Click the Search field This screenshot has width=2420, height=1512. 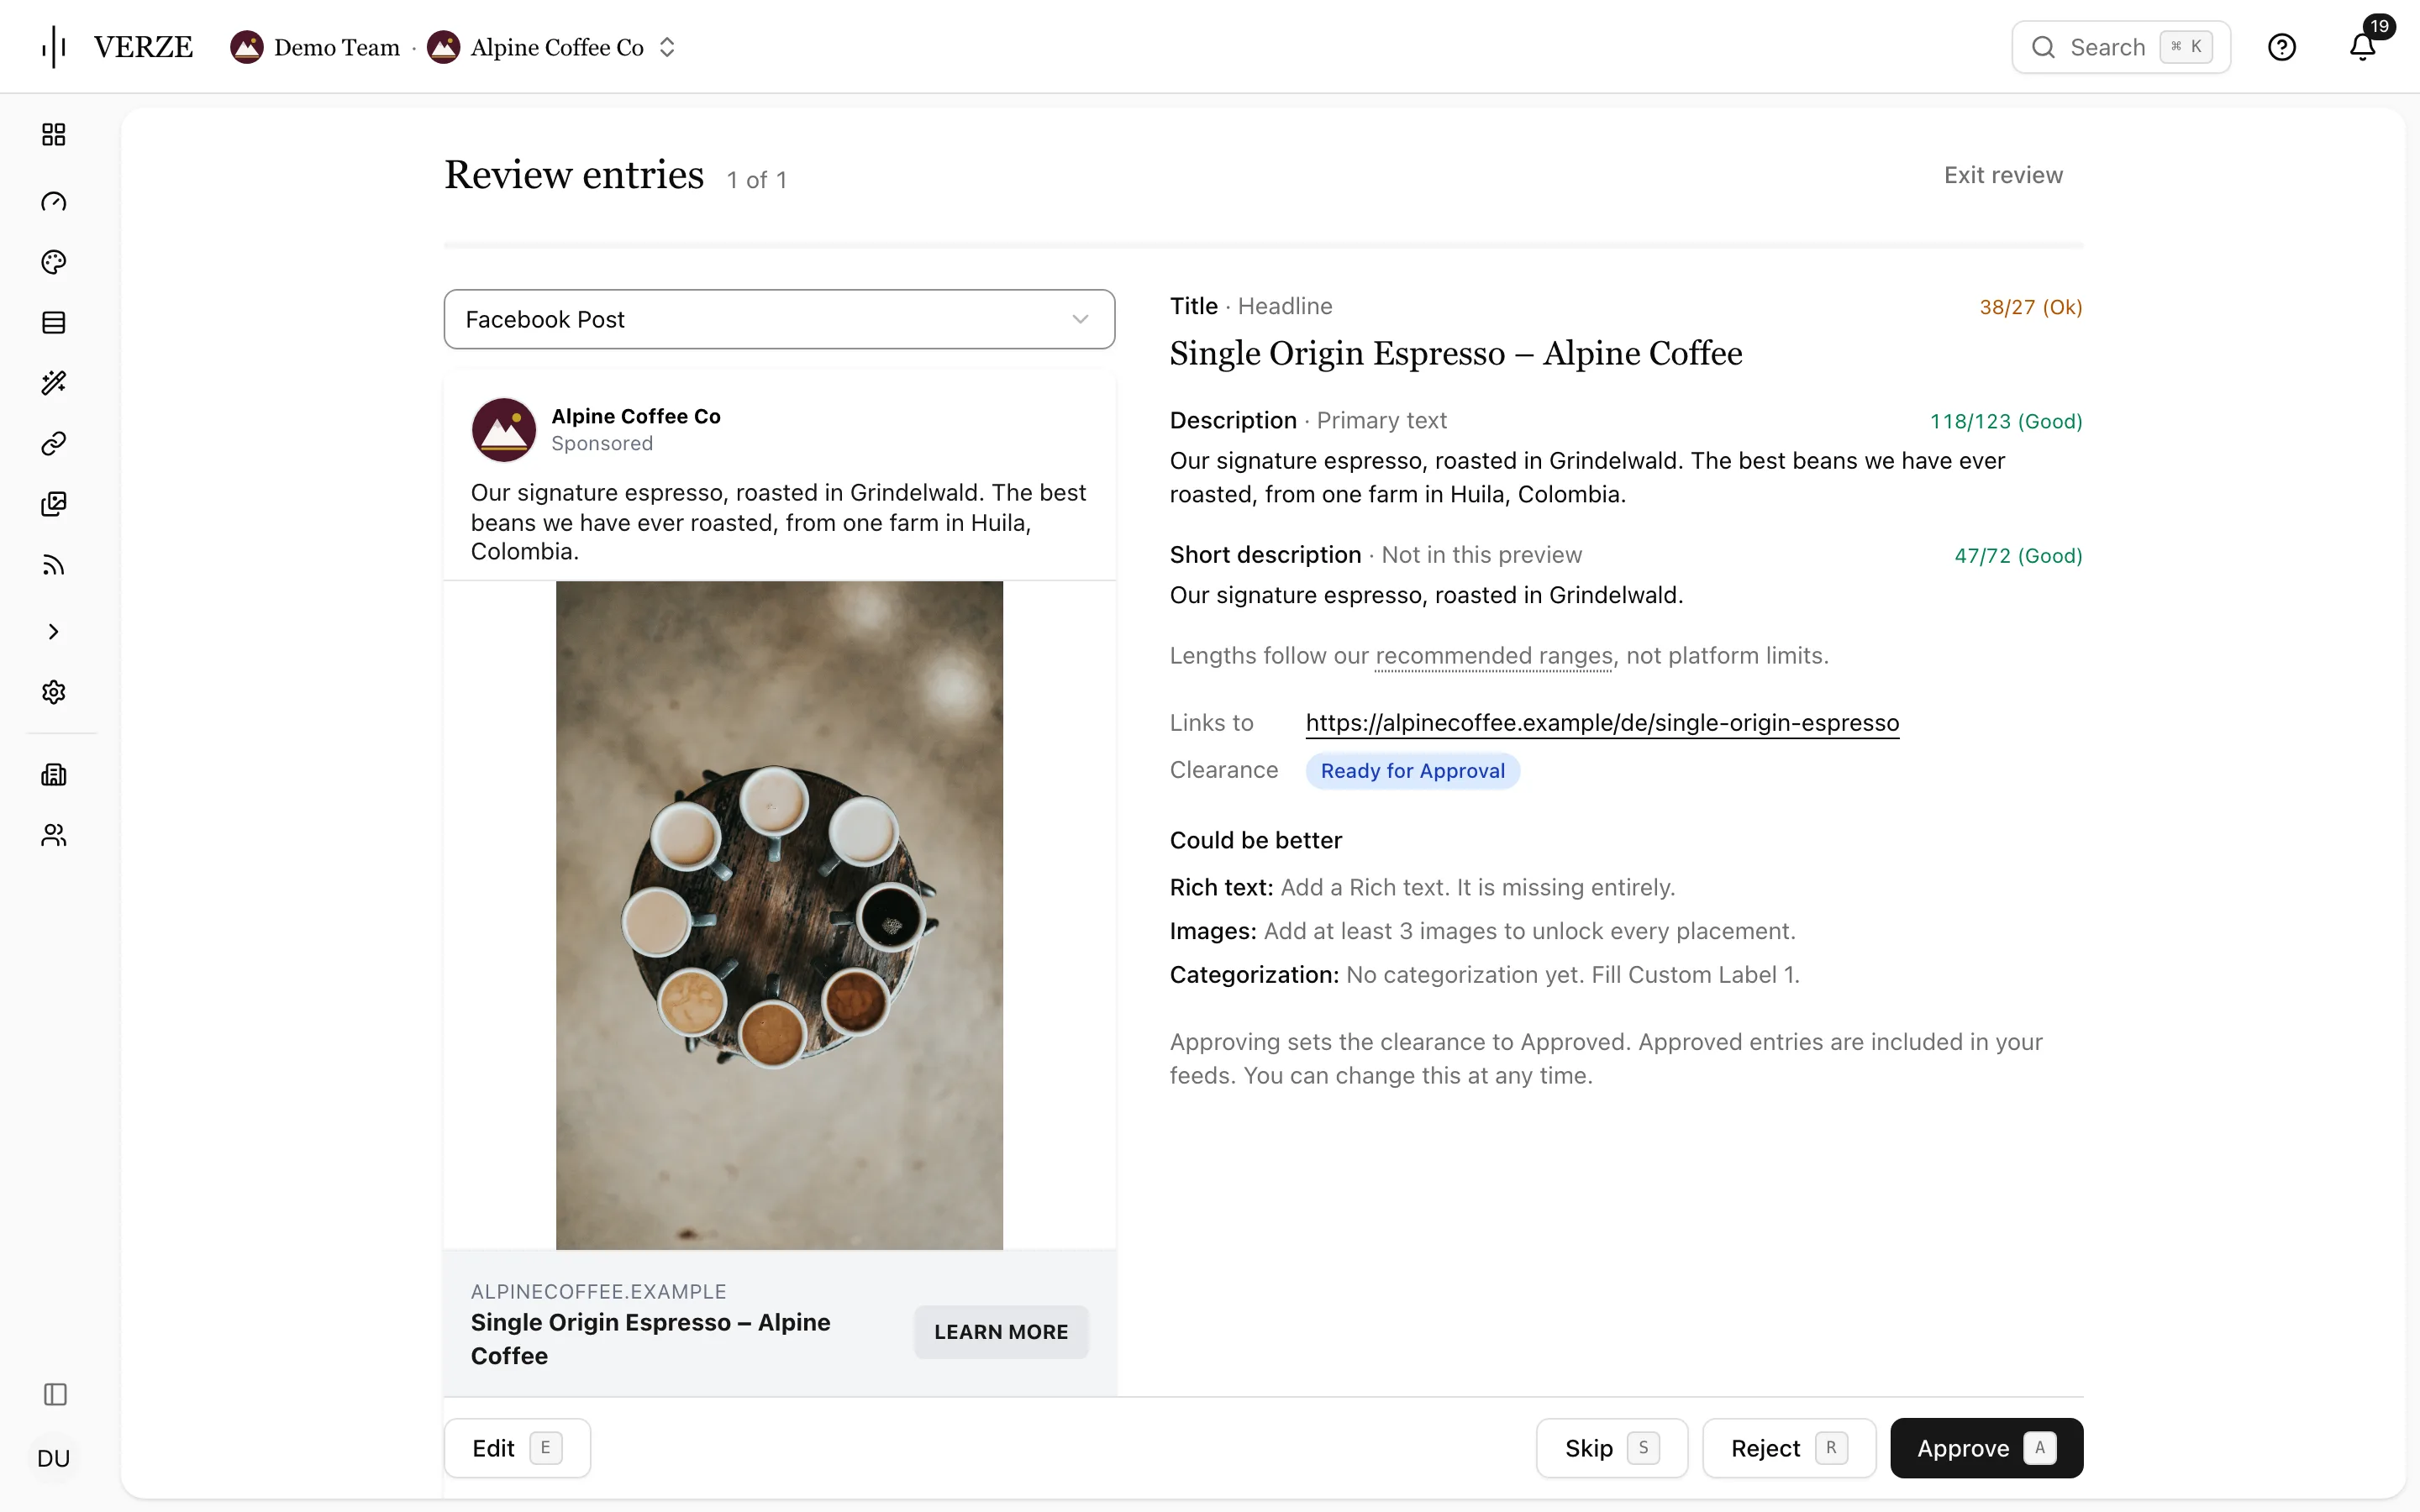[2120, 47]
